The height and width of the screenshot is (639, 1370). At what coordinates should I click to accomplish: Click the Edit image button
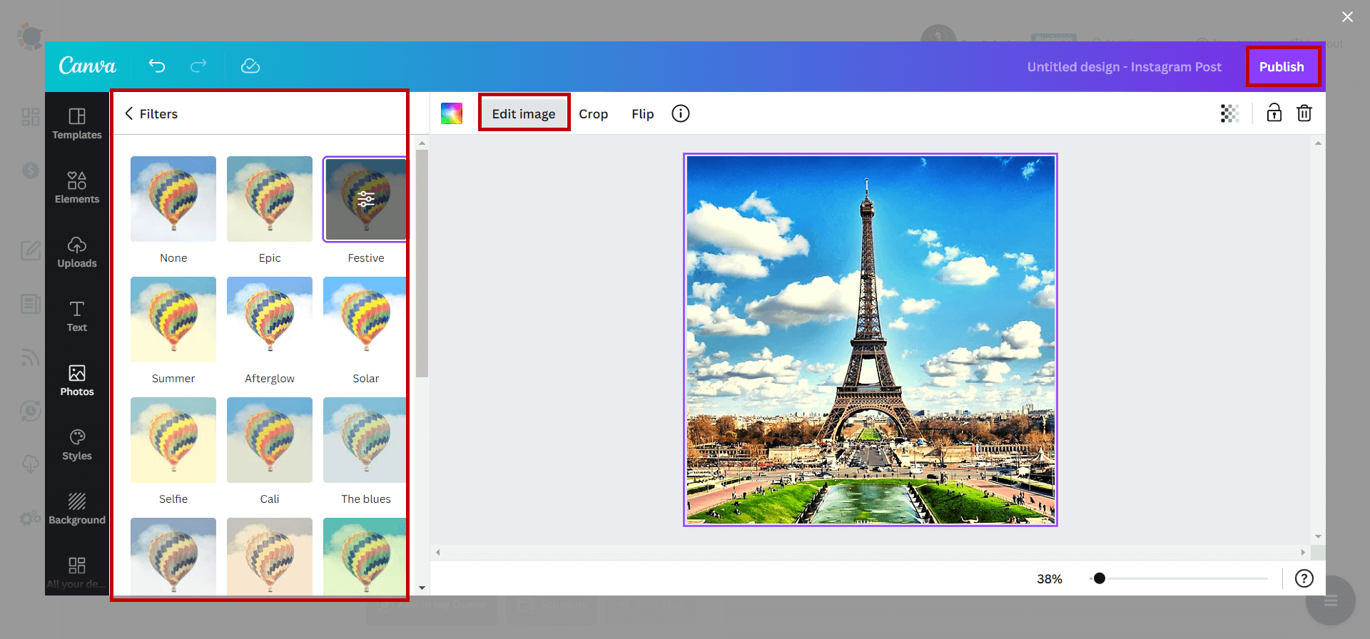click(x=524, y=113)
